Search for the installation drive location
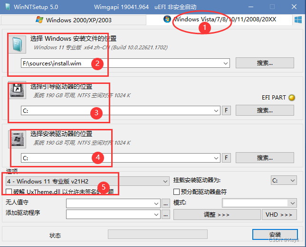This screenshot has height=247, width=306. [x=265, y=158]
